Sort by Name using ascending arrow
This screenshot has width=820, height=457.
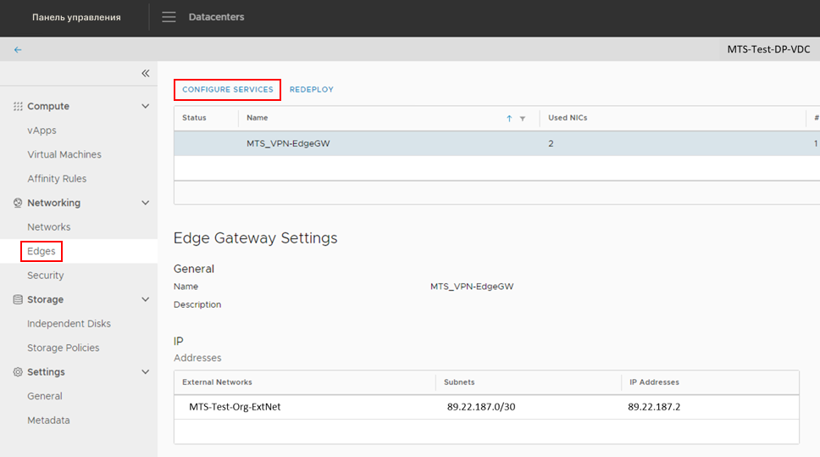[509, 119]
